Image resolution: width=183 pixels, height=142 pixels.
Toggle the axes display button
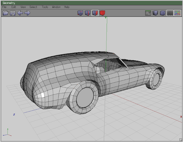tap(177, 13)
